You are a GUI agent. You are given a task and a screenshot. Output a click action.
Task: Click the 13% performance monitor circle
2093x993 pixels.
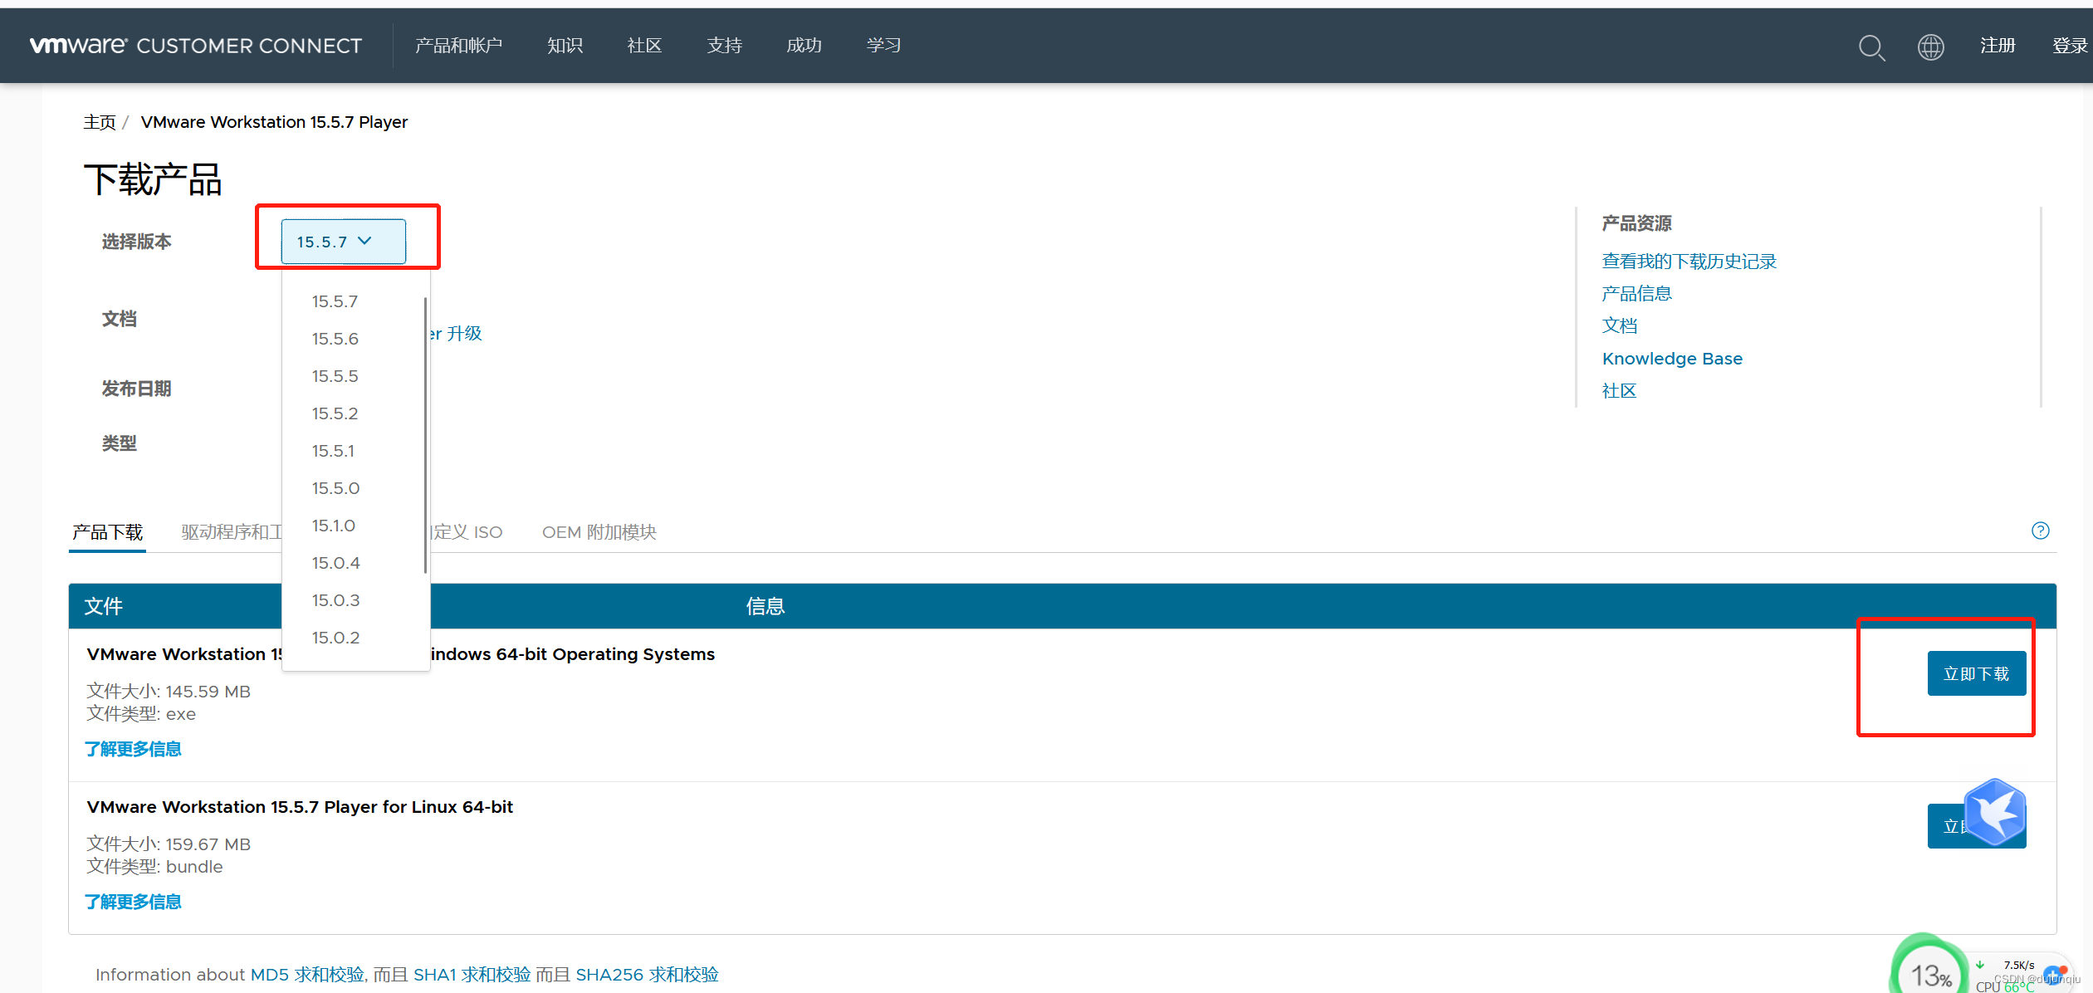coord(1930,973)
